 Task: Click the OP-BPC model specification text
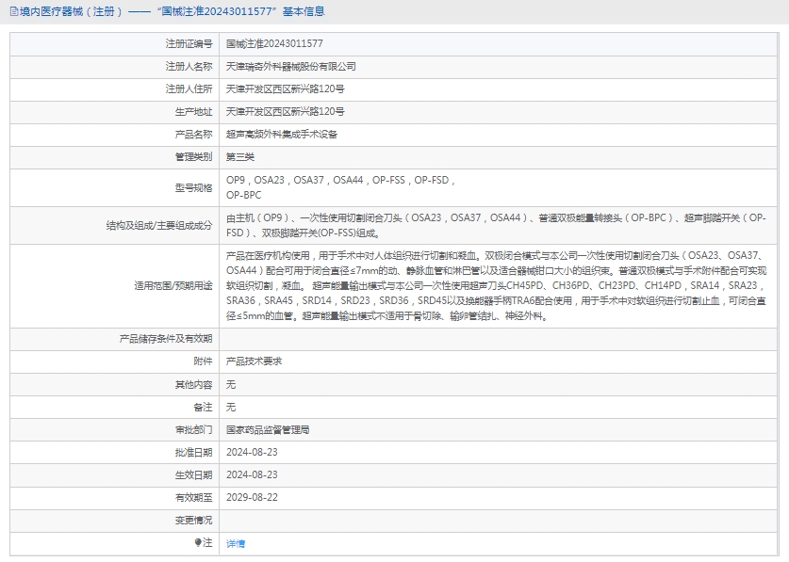(x=244, y=196)
